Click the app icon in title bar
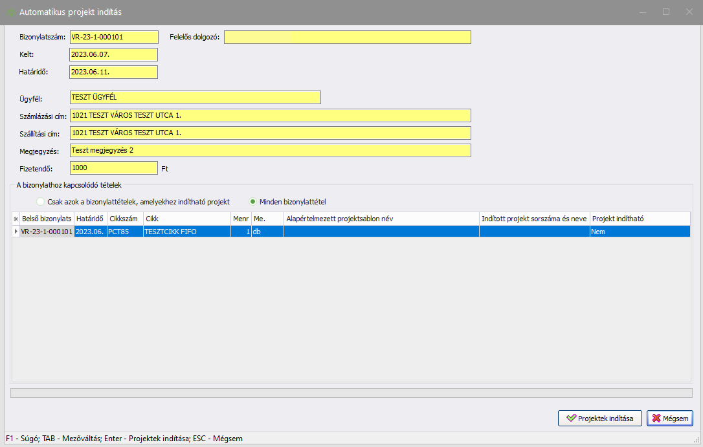 point(11,12)
